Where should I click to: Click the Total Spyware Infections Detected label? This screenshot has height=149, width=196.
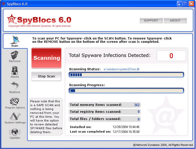pos(110,55)
